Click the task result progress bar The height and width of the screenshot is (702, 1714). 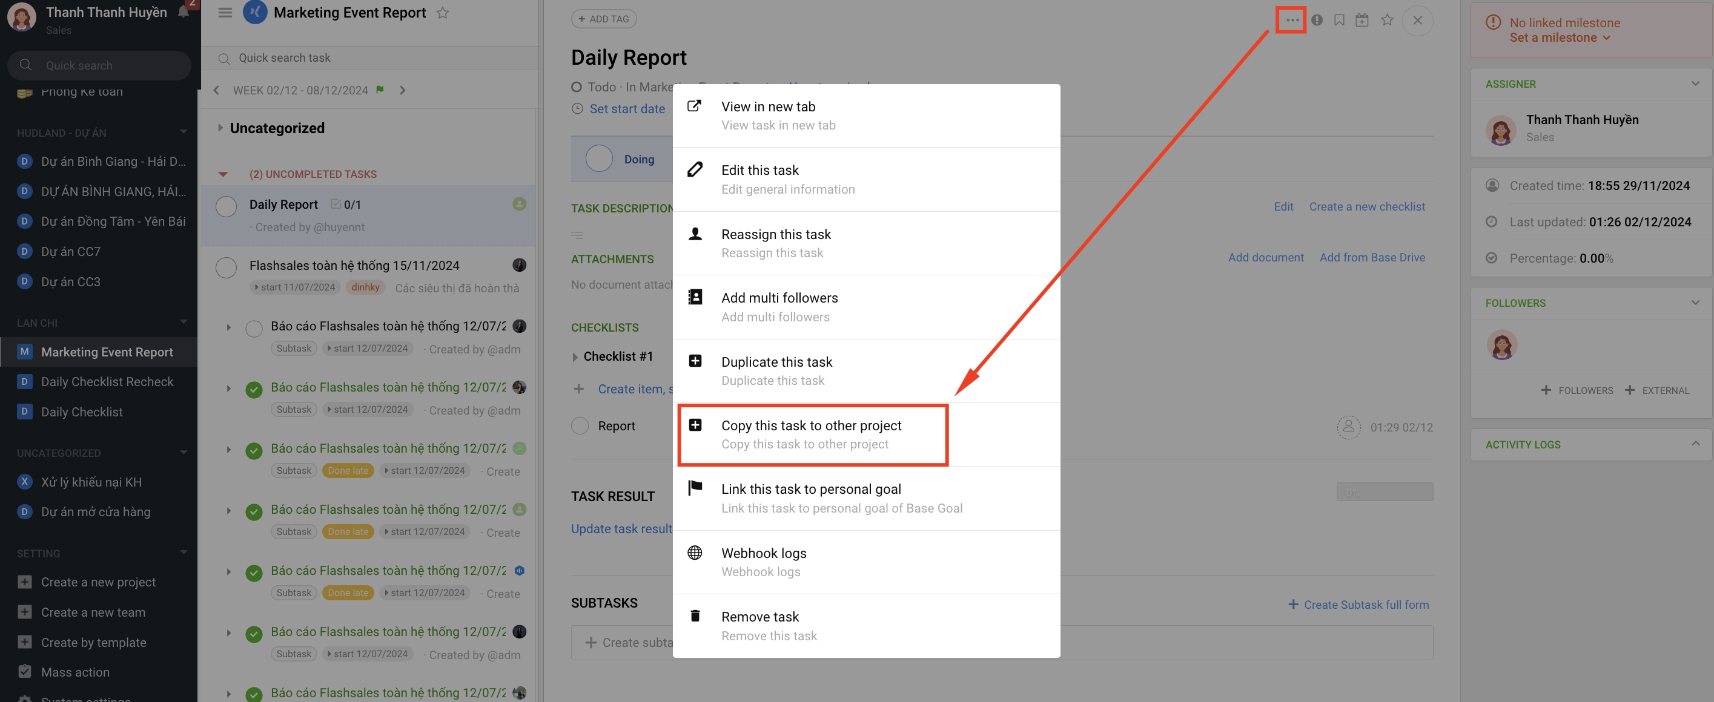click(1384, 492)
